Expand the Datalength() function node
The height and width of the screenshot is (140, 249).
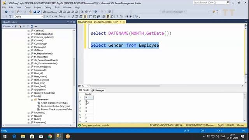pos(28,47)
